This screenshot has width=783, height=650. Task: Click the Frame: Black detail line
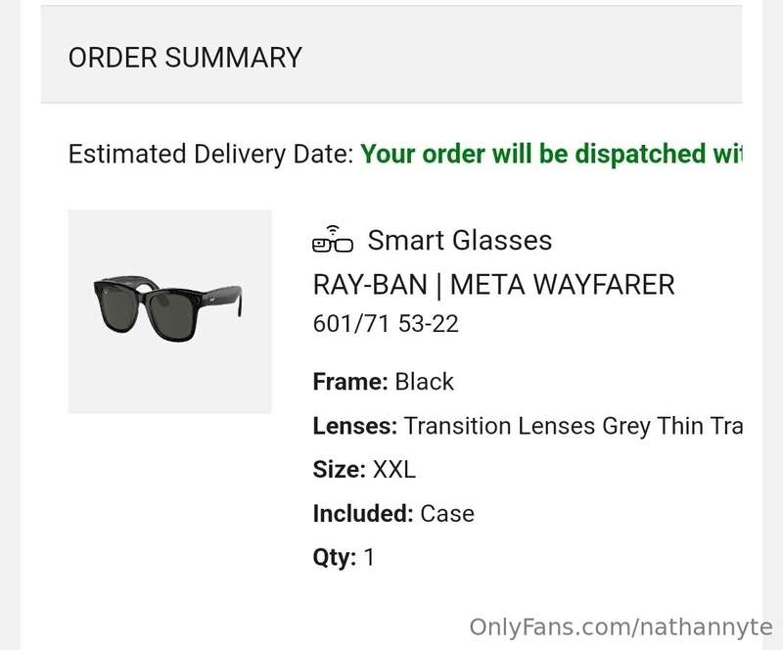[x=384, y=382]
